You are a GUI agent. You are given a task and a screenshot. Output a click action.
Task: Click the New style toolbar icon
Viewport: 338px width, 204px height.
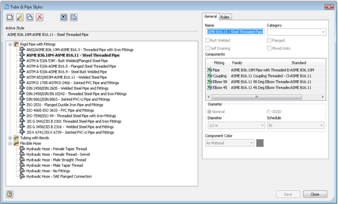click(x=10, y=17)
